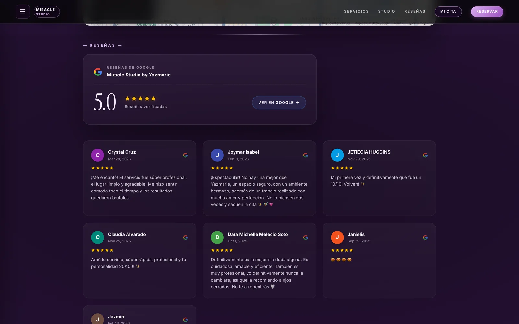Click the Reservar button
This screenshot has height=324, width=519.
(x=487, y=11)
